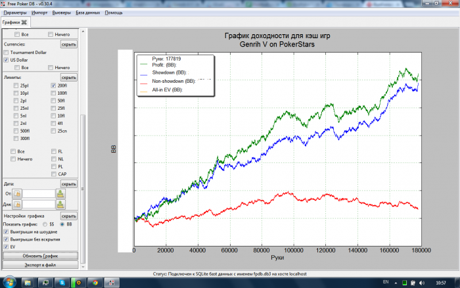This screenshot has height=288, width=460.
Task: Tick the FL game type checkbox
Action: (x=54, y=151)
